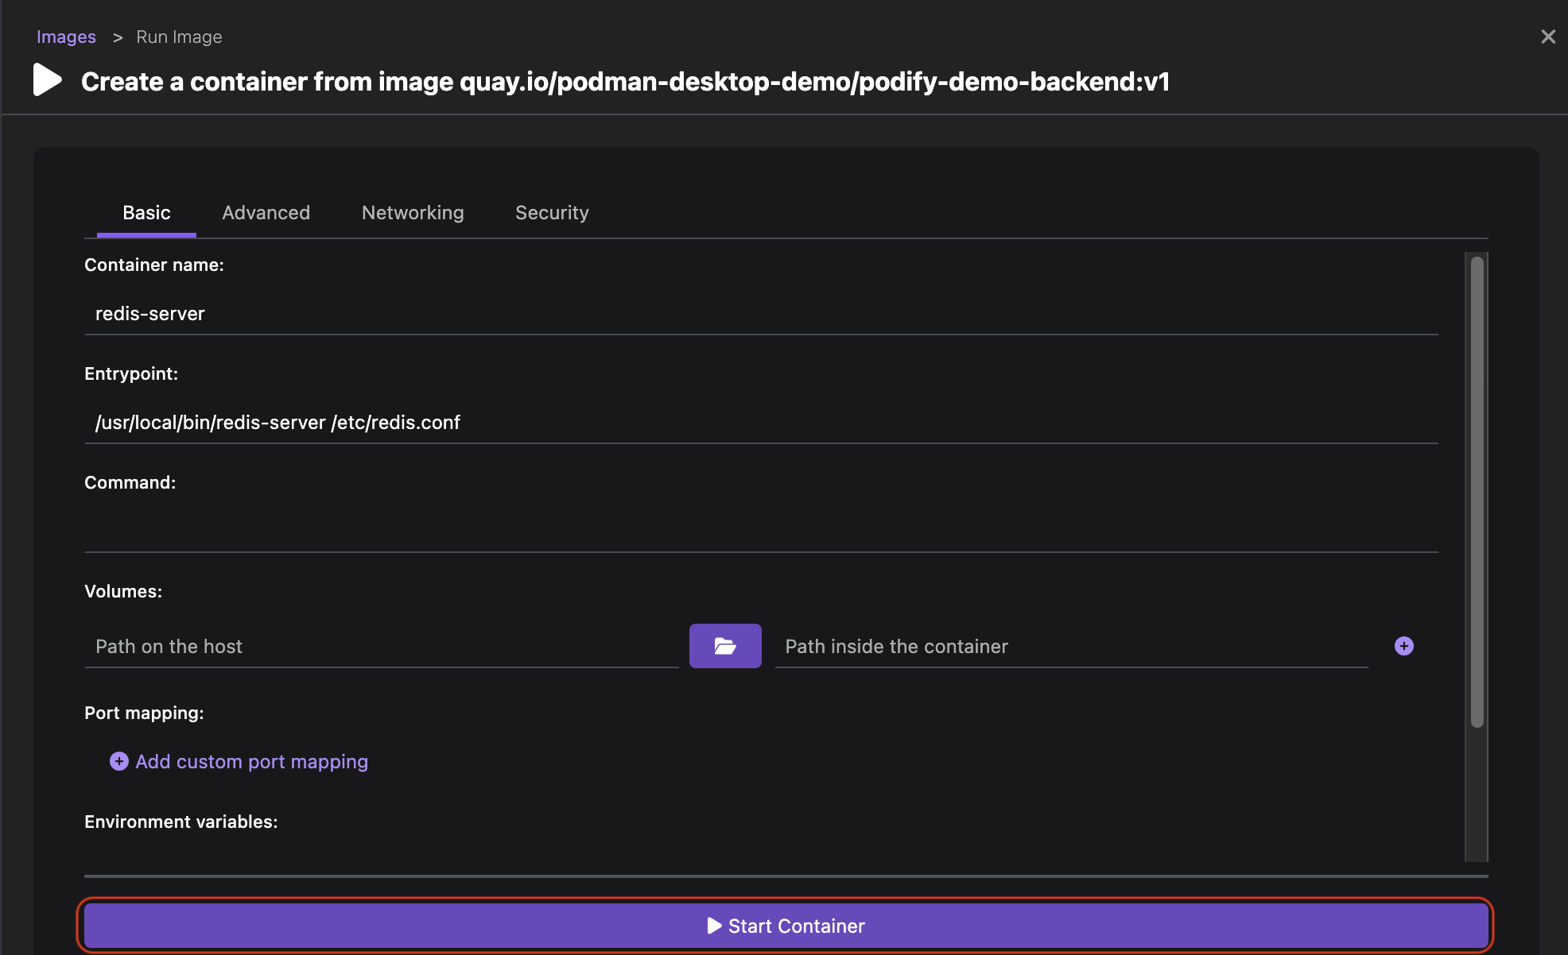
Task: Click the vertical form scrollbar
Action: (x=1477, y=493)
